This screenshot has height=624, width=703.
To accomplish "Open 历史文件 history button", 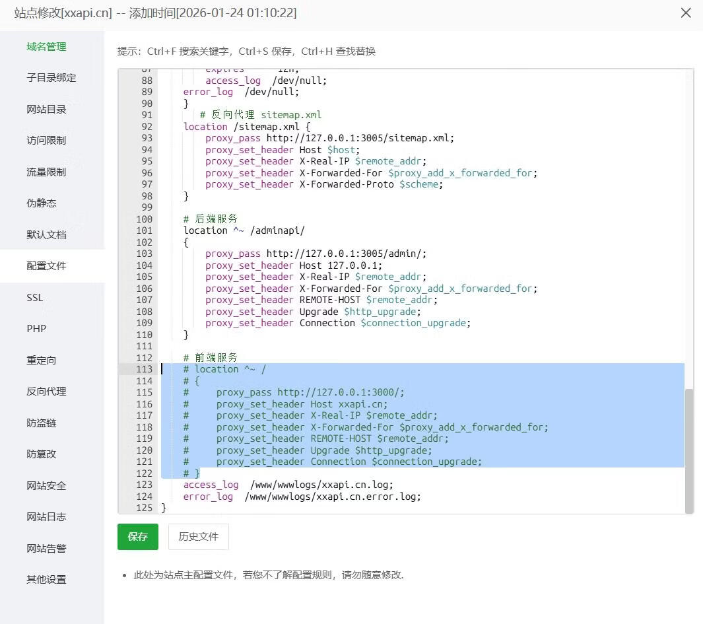I will point(198,537).
